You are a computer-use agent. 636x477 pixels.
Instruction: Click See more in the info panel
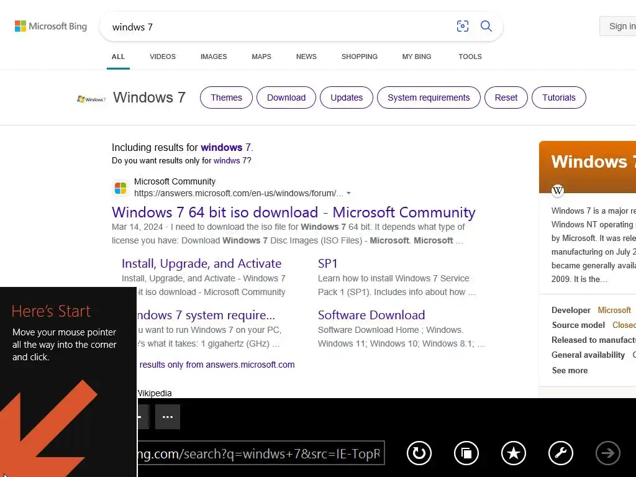coord(570,370)
